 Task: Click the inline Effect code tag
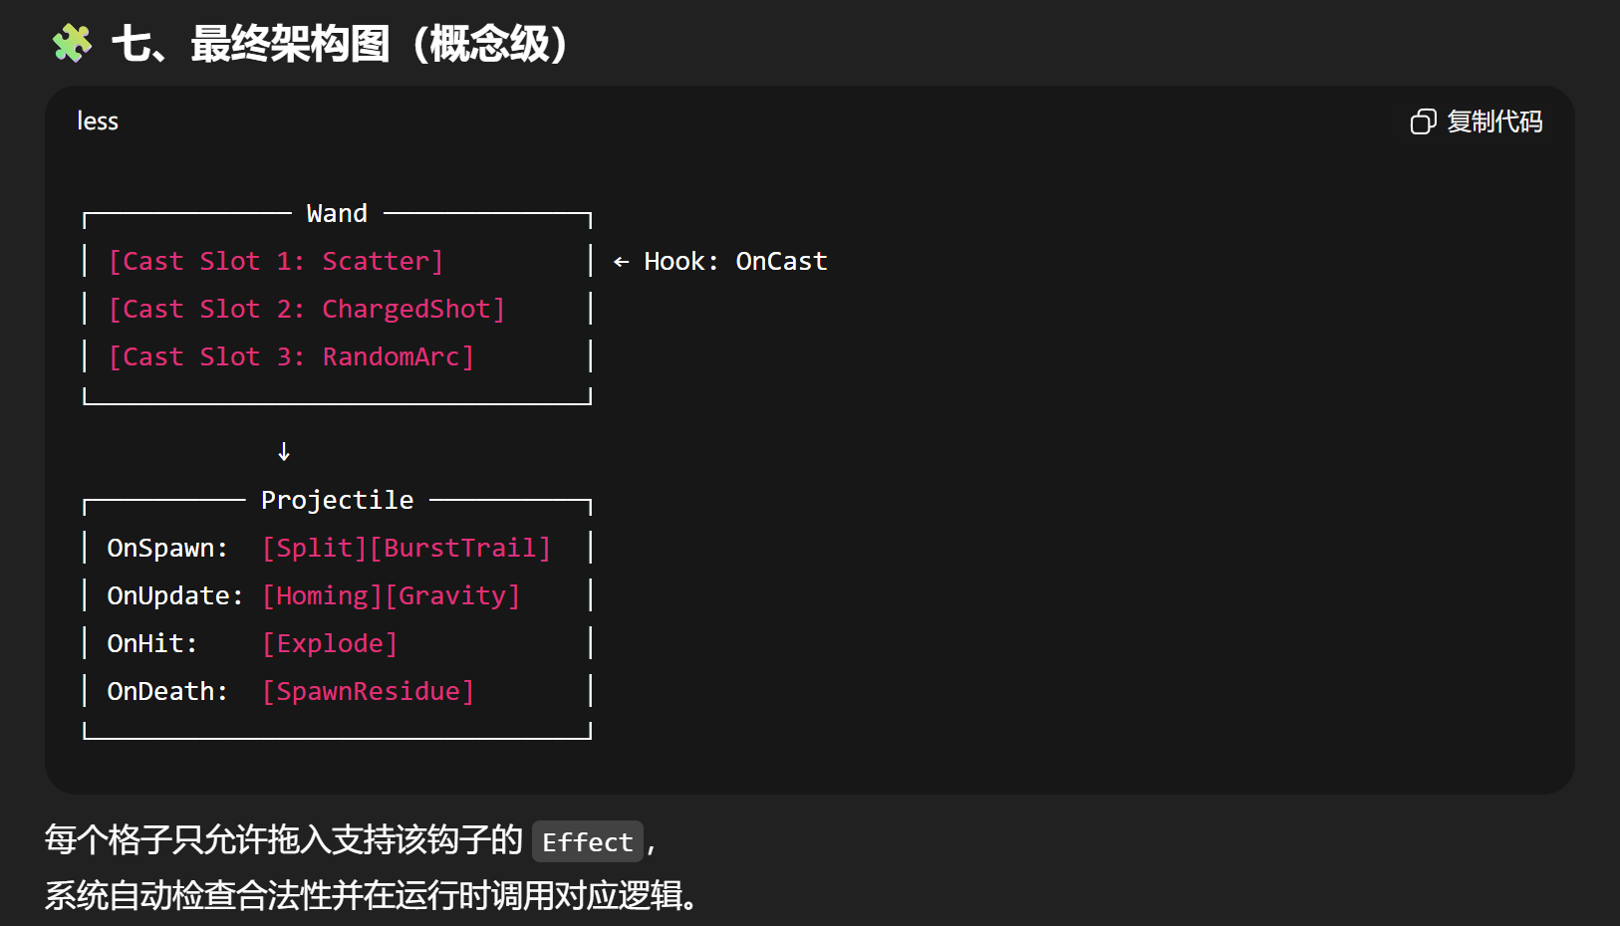[x=588, y=841]
